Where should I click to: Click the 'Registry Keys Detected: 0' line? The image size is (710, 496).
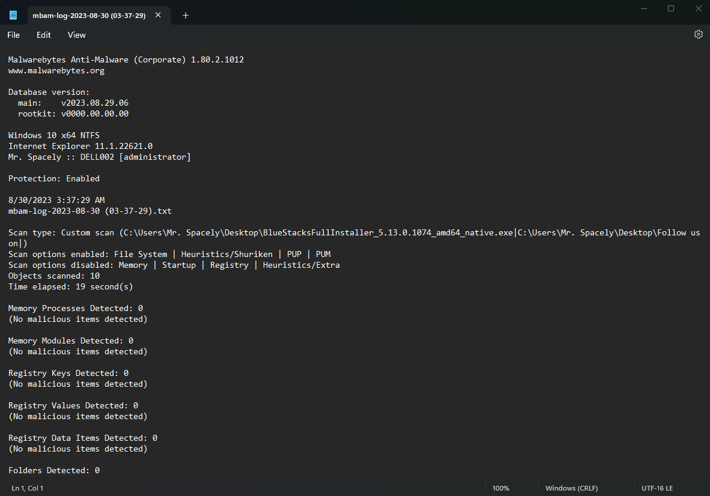tap(68, 374)
